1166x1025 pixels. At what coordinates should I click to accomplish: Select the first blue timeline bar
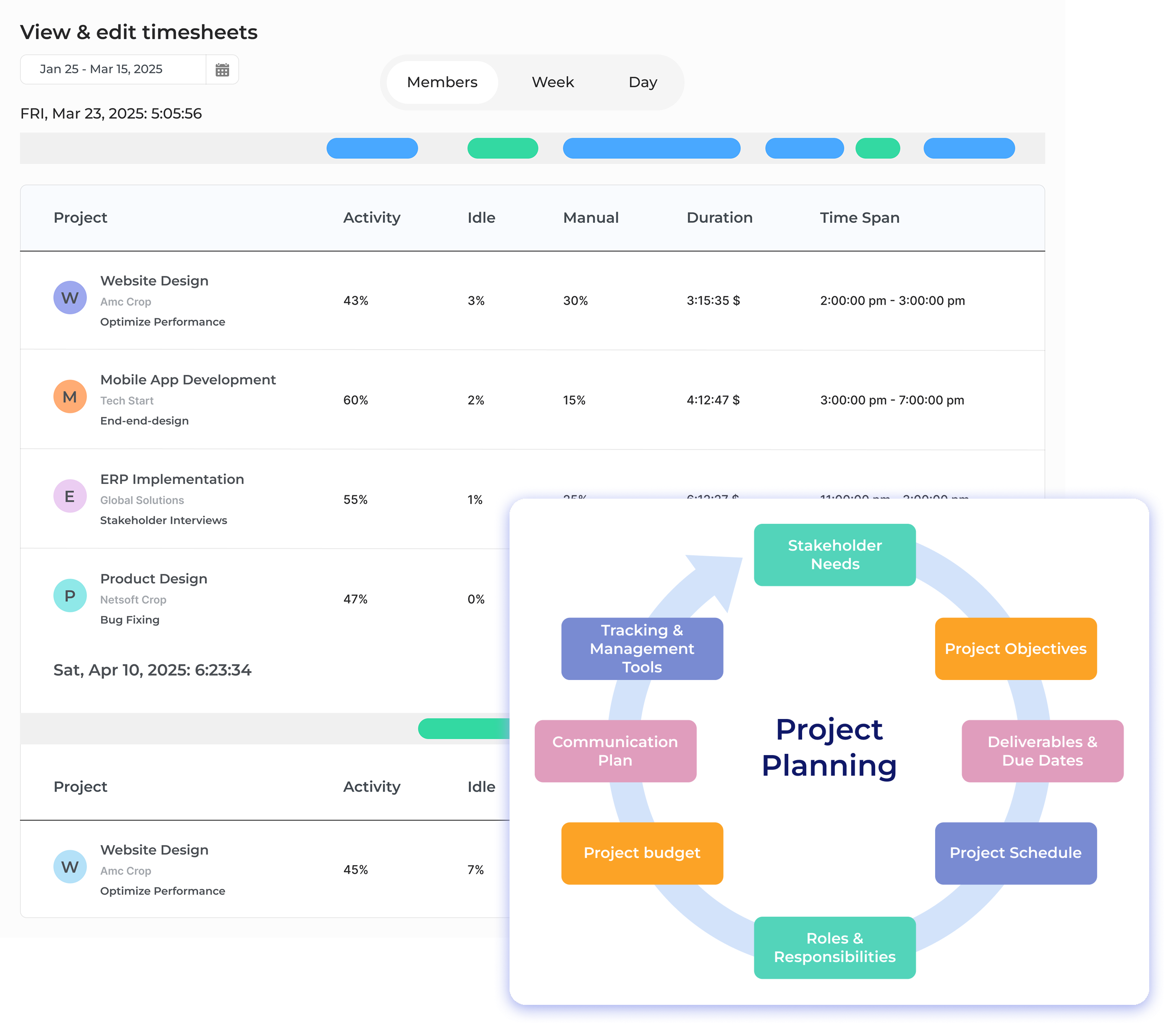(x=372, y=148)
